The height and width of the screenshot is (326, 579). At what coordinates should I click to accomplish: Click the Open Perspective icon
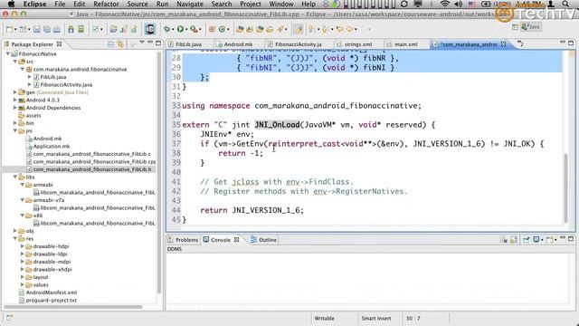coord(515,27)
